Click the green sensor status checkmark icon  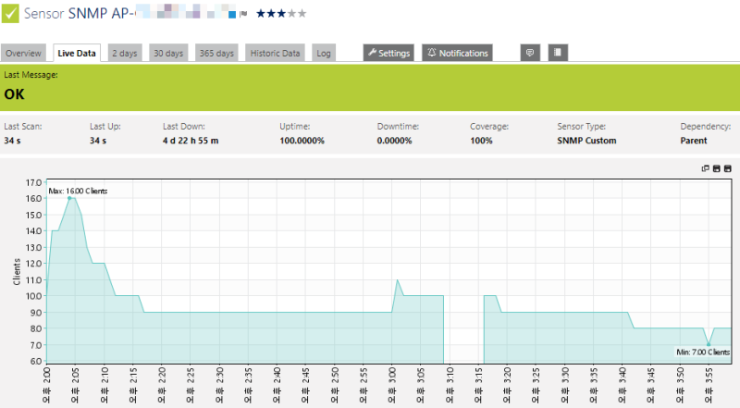tap(10, 13)
